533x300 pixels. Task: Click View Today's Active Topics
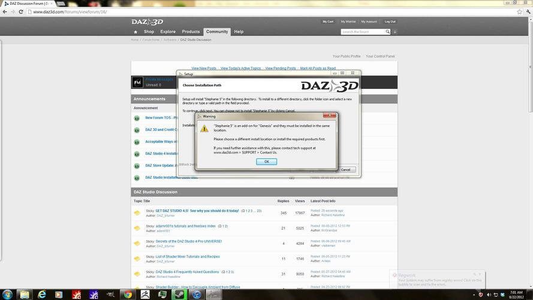[240, 68]
